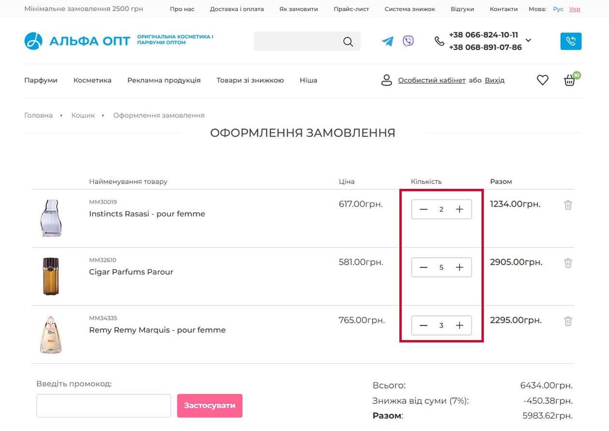This screenshot has width=609, height=431.
Task: Delete Instincts Rasasi from the cart
Action: (x=568, y=205)
